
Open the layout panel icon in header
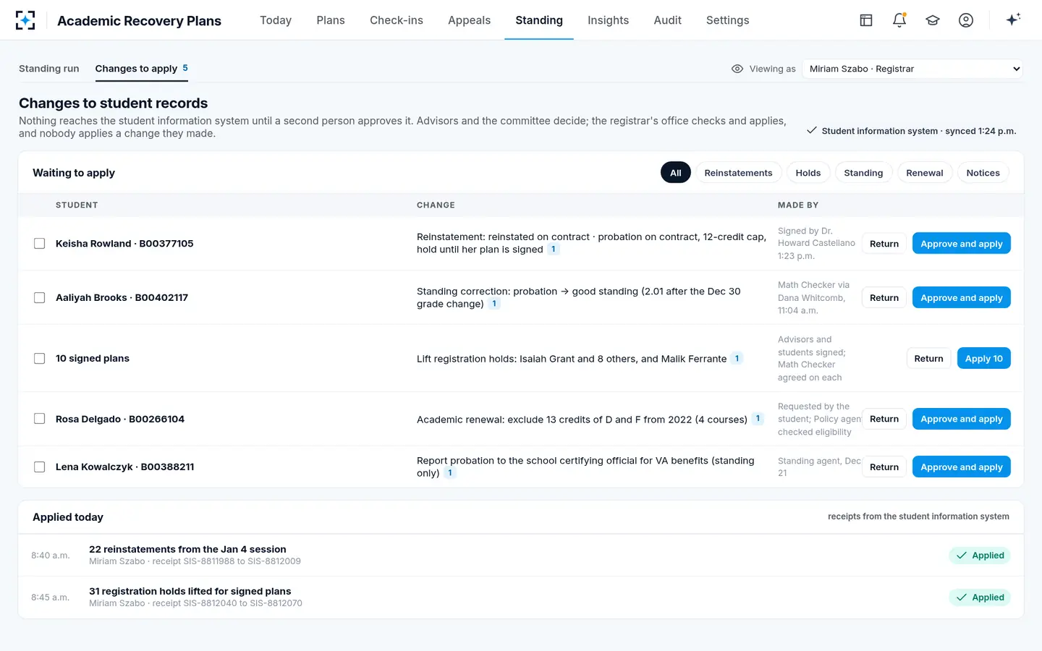pos(866,20)
